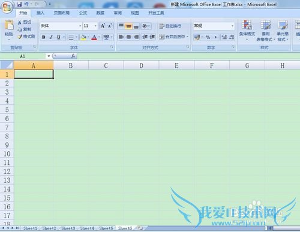Decrease indent in alignment group
The height and width of the screenshot is (232, 300).
[x=145, y=37]
